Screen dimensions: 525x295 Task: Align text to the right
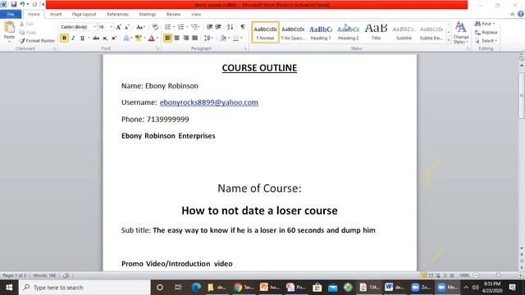click(186, 39)
